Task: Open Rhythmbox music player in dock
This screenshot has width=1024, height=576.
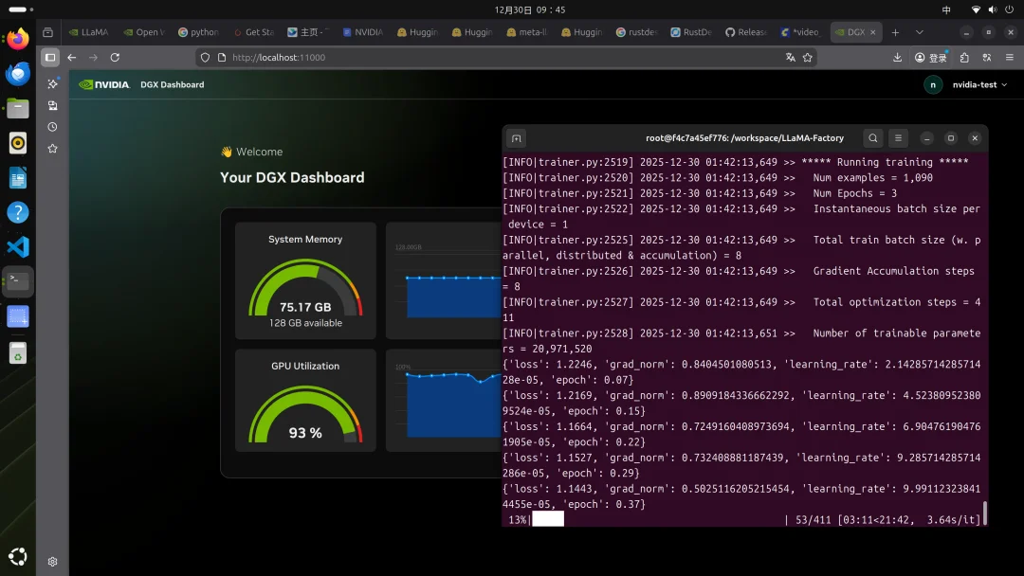Action: [x=18, y=143]
